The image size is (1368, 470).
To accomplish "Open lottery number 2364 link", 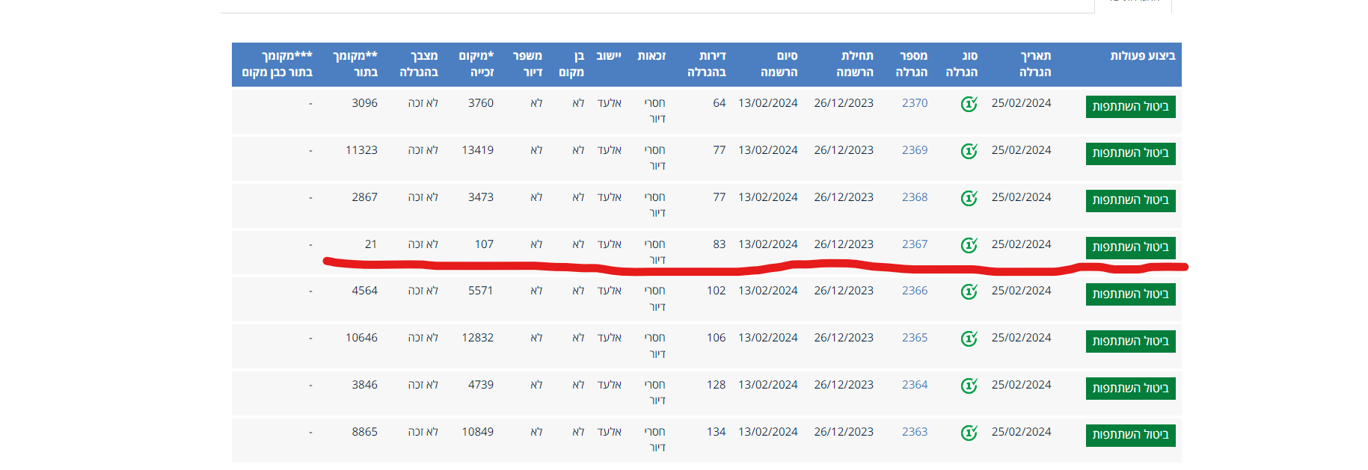I will [915, 385].
